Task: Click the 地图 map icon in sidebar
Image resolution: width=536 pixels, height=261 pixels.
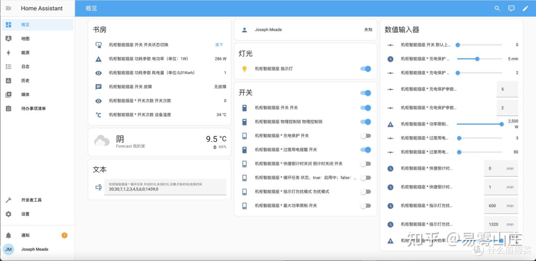Action: [x=8, y=39]
